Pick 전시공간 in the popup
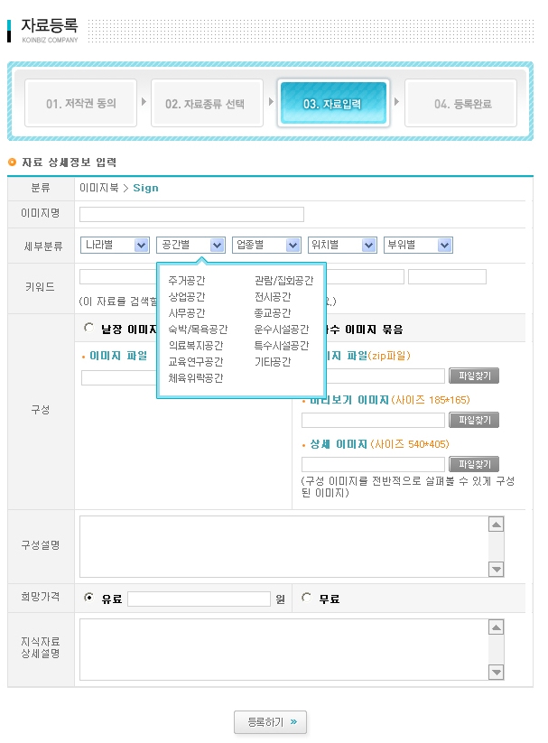This screenshot has height=743, width=548. point(273,297)
